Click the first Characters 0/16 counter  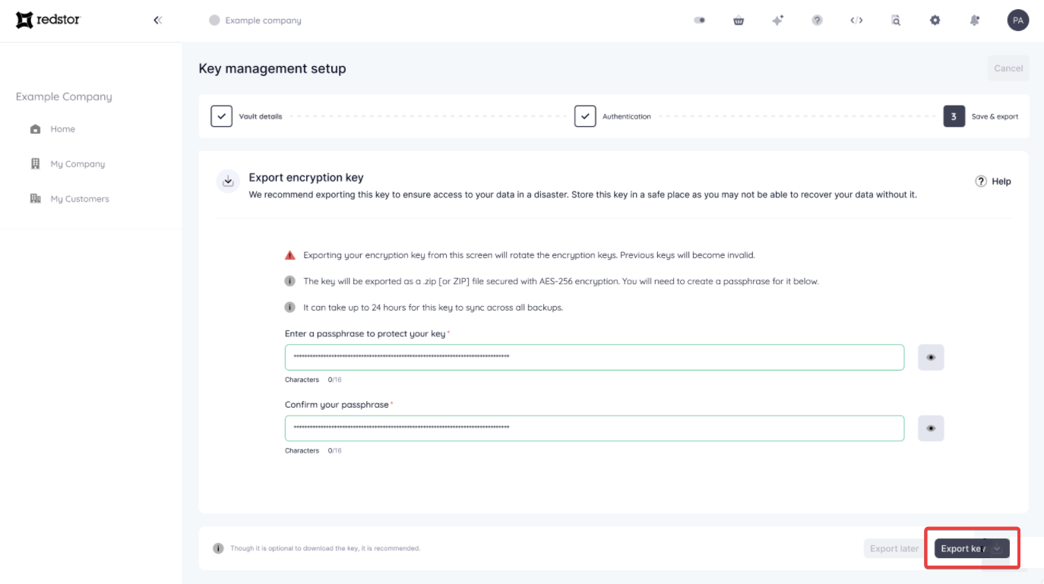click(x=313, y=380)
